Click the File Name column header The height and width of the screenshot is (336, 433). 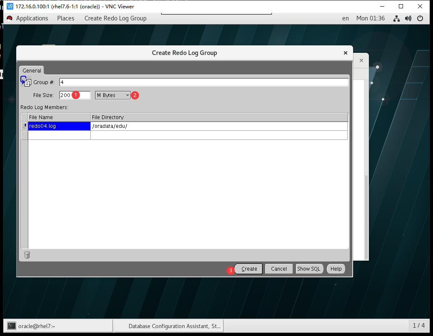pyautogui.click(x=59, y=117)
